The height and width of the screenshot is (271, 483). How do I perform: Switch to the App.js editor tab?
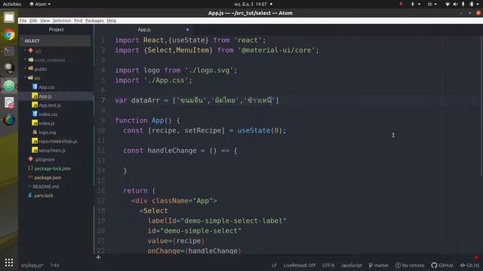[144, 30]
